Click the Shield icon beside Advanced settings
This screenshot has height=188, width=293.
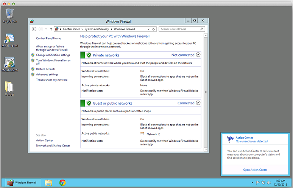point(33,74)
